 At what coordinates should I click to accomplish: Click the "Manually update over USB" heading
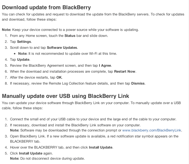(x=65, y=96)
